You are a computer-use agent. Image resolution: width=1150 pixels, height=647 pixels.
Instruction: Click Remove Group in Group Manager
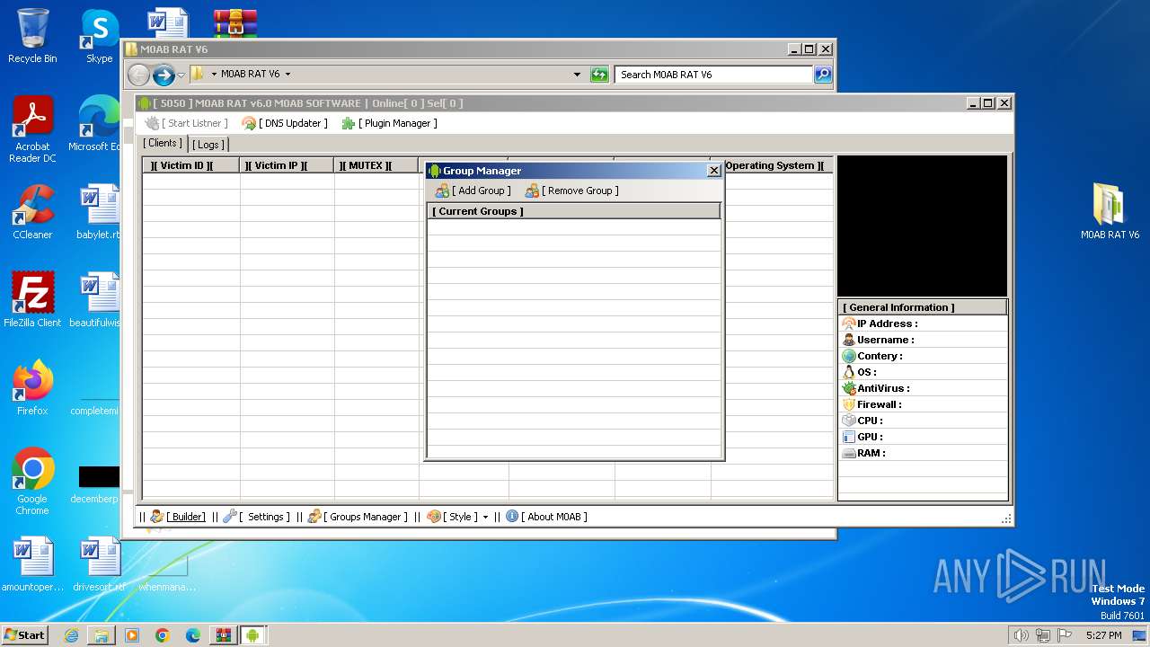(572, 191)
